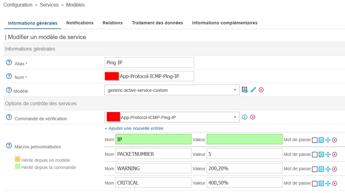This screenshot has height=193, width=345.
Task: Click the move handle of CRITICAL macro
Action: tap(328, 183)
